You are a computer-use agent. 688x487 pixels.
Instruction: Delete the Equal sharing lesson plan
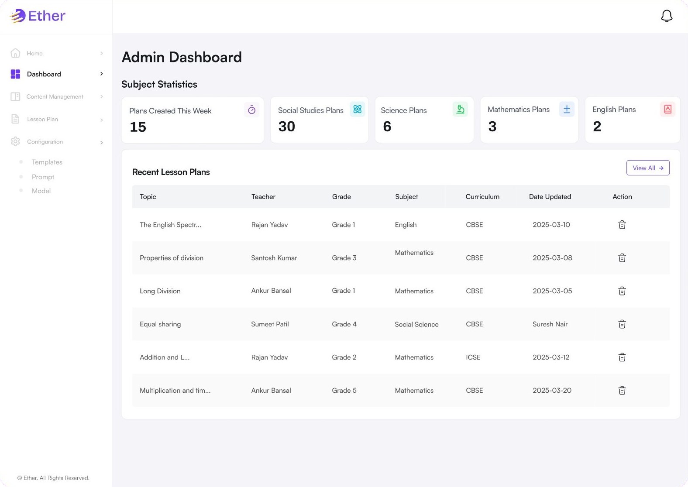(622, 324)
